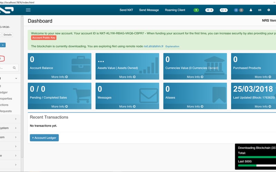The width and height of the screenshot is (276, 172).
Task: Open More Info for Pending / Completed Sales
Action: 59,107
